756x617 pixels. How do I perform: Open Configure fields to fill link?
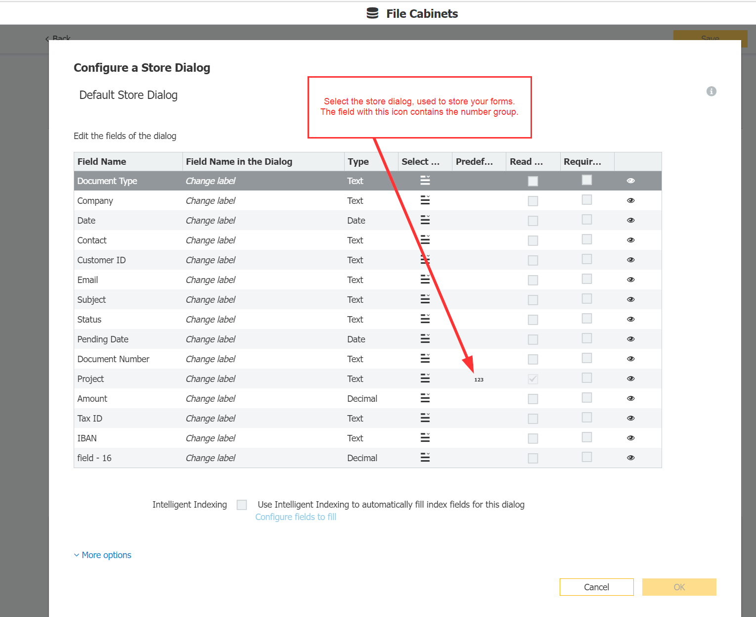(x=296, y=517)
